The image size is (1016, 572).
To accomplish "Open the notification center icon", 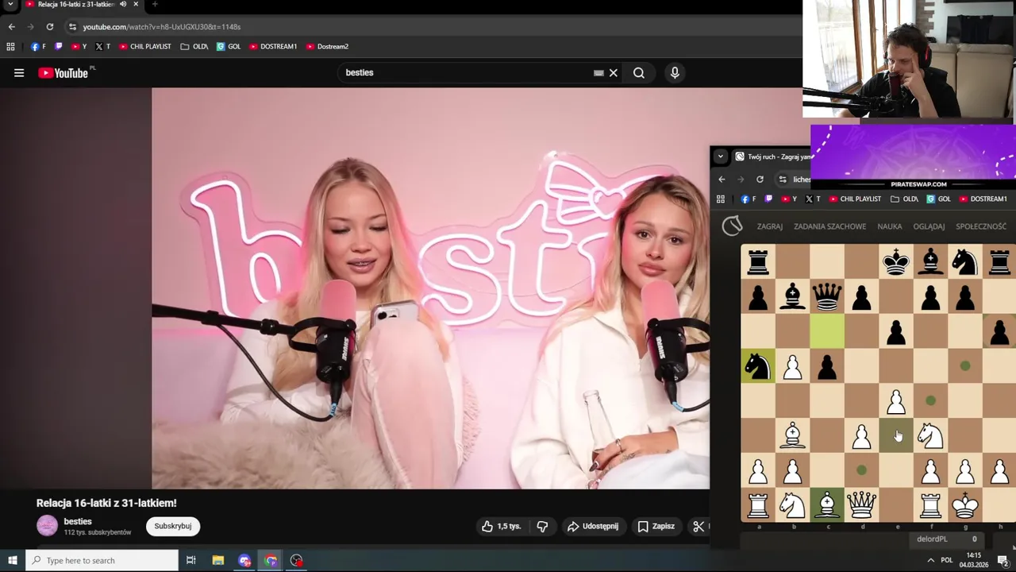I will point(1003,561).
